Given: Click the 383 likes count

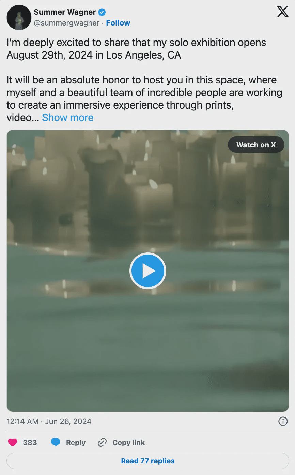Looking at the screenshot, I should [x=30, y=442].
